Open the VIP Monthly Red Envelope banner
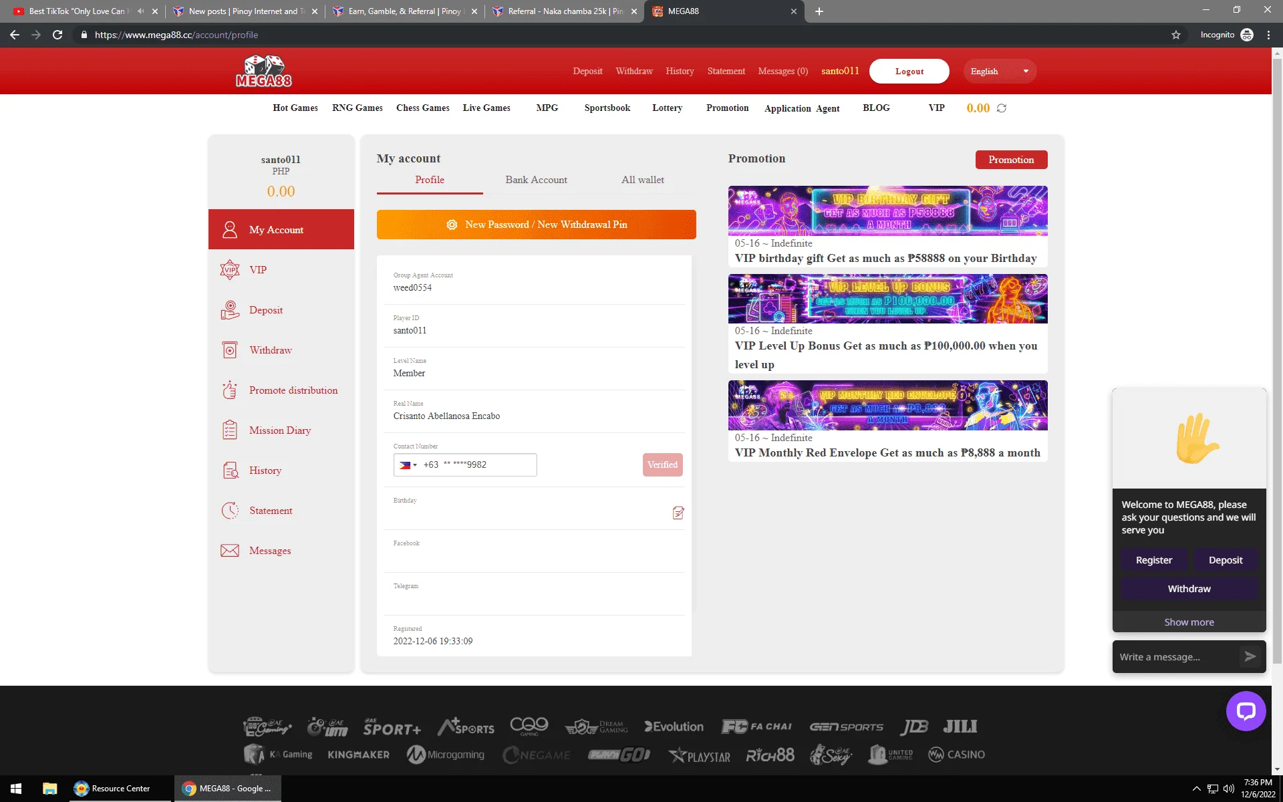Image resolution: width=1283 pixels, height=802 pixels. [x=887, y=406]
